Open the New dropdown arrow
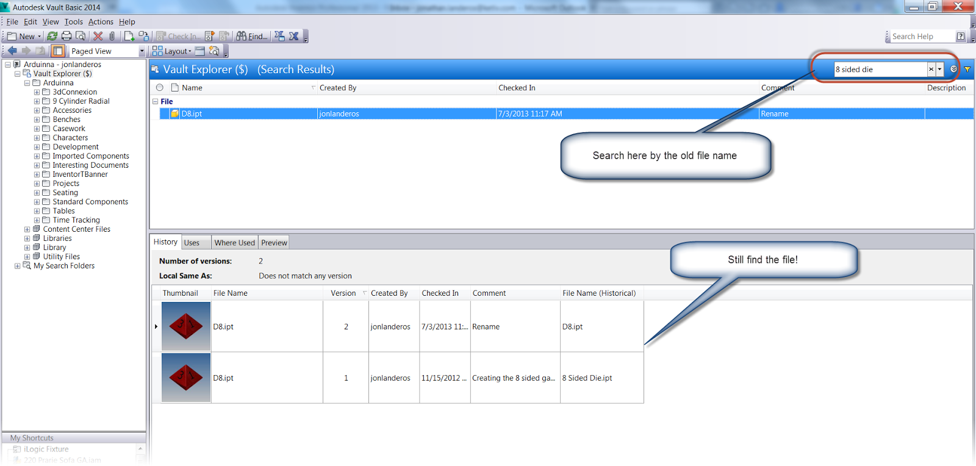The image size is (976, 466). click(x=39, y=36)
